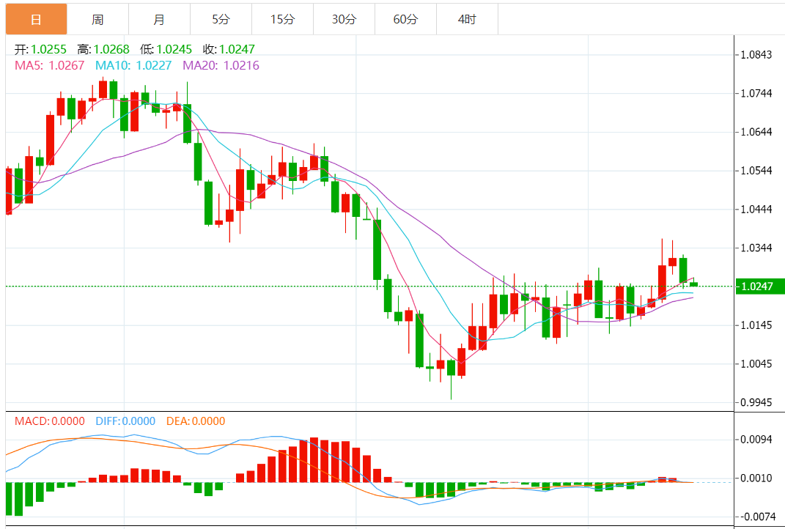
Task: Click the 开:1.0255 open price value
Action: 40,49
